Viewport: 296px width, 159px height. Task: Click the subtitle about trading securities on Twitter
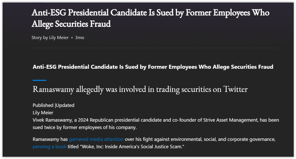pyautogui.click(x=140, y=89)
